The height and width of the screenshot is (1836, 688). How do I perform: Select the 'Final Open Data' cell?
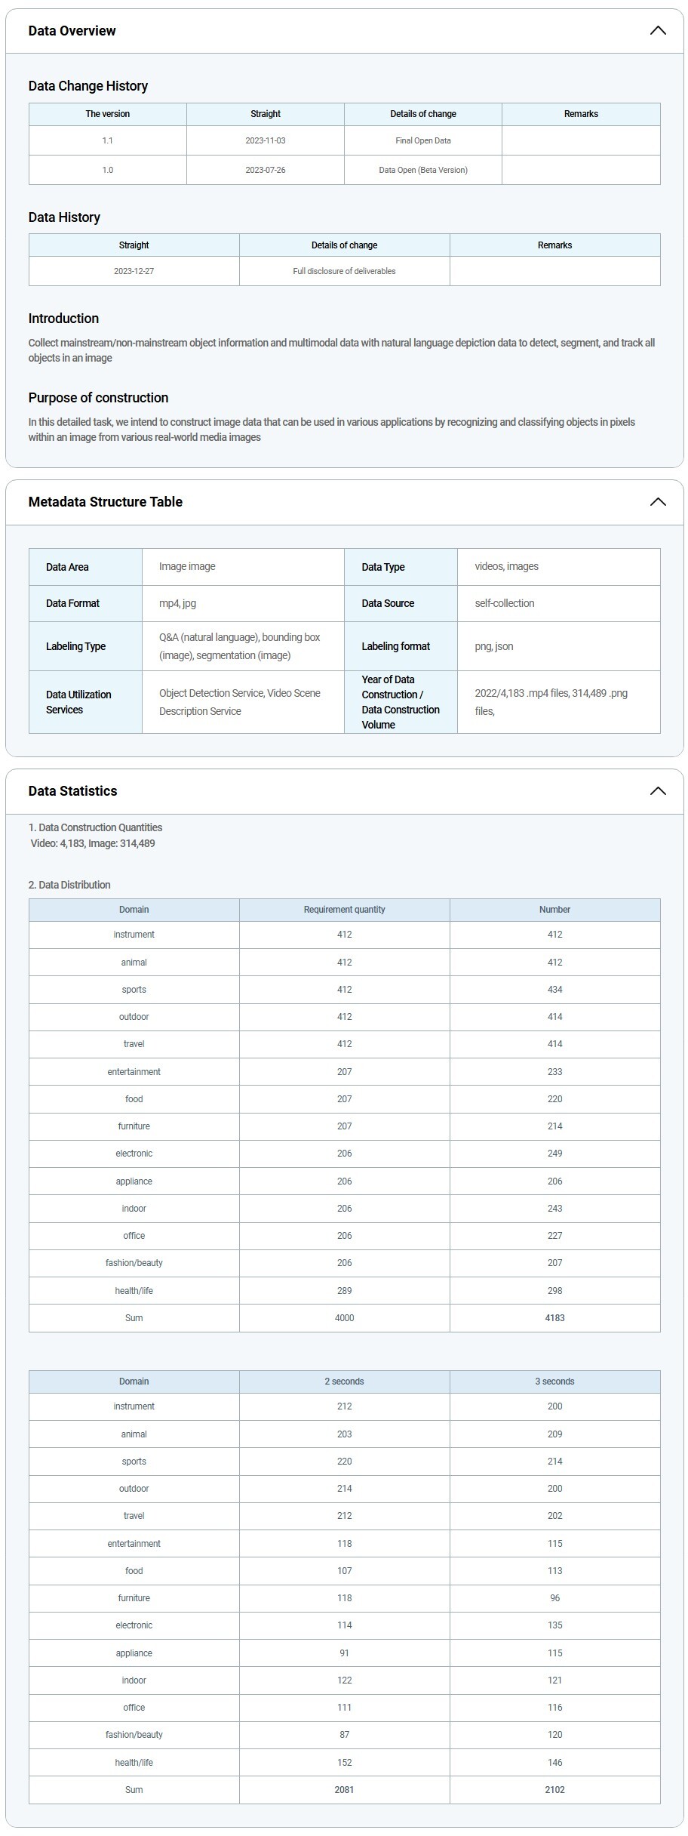422,140
